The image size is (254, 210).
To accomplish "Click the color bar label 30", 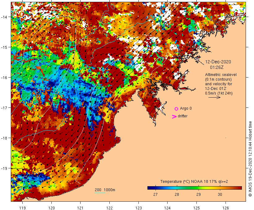I will [x=220, y=194].
